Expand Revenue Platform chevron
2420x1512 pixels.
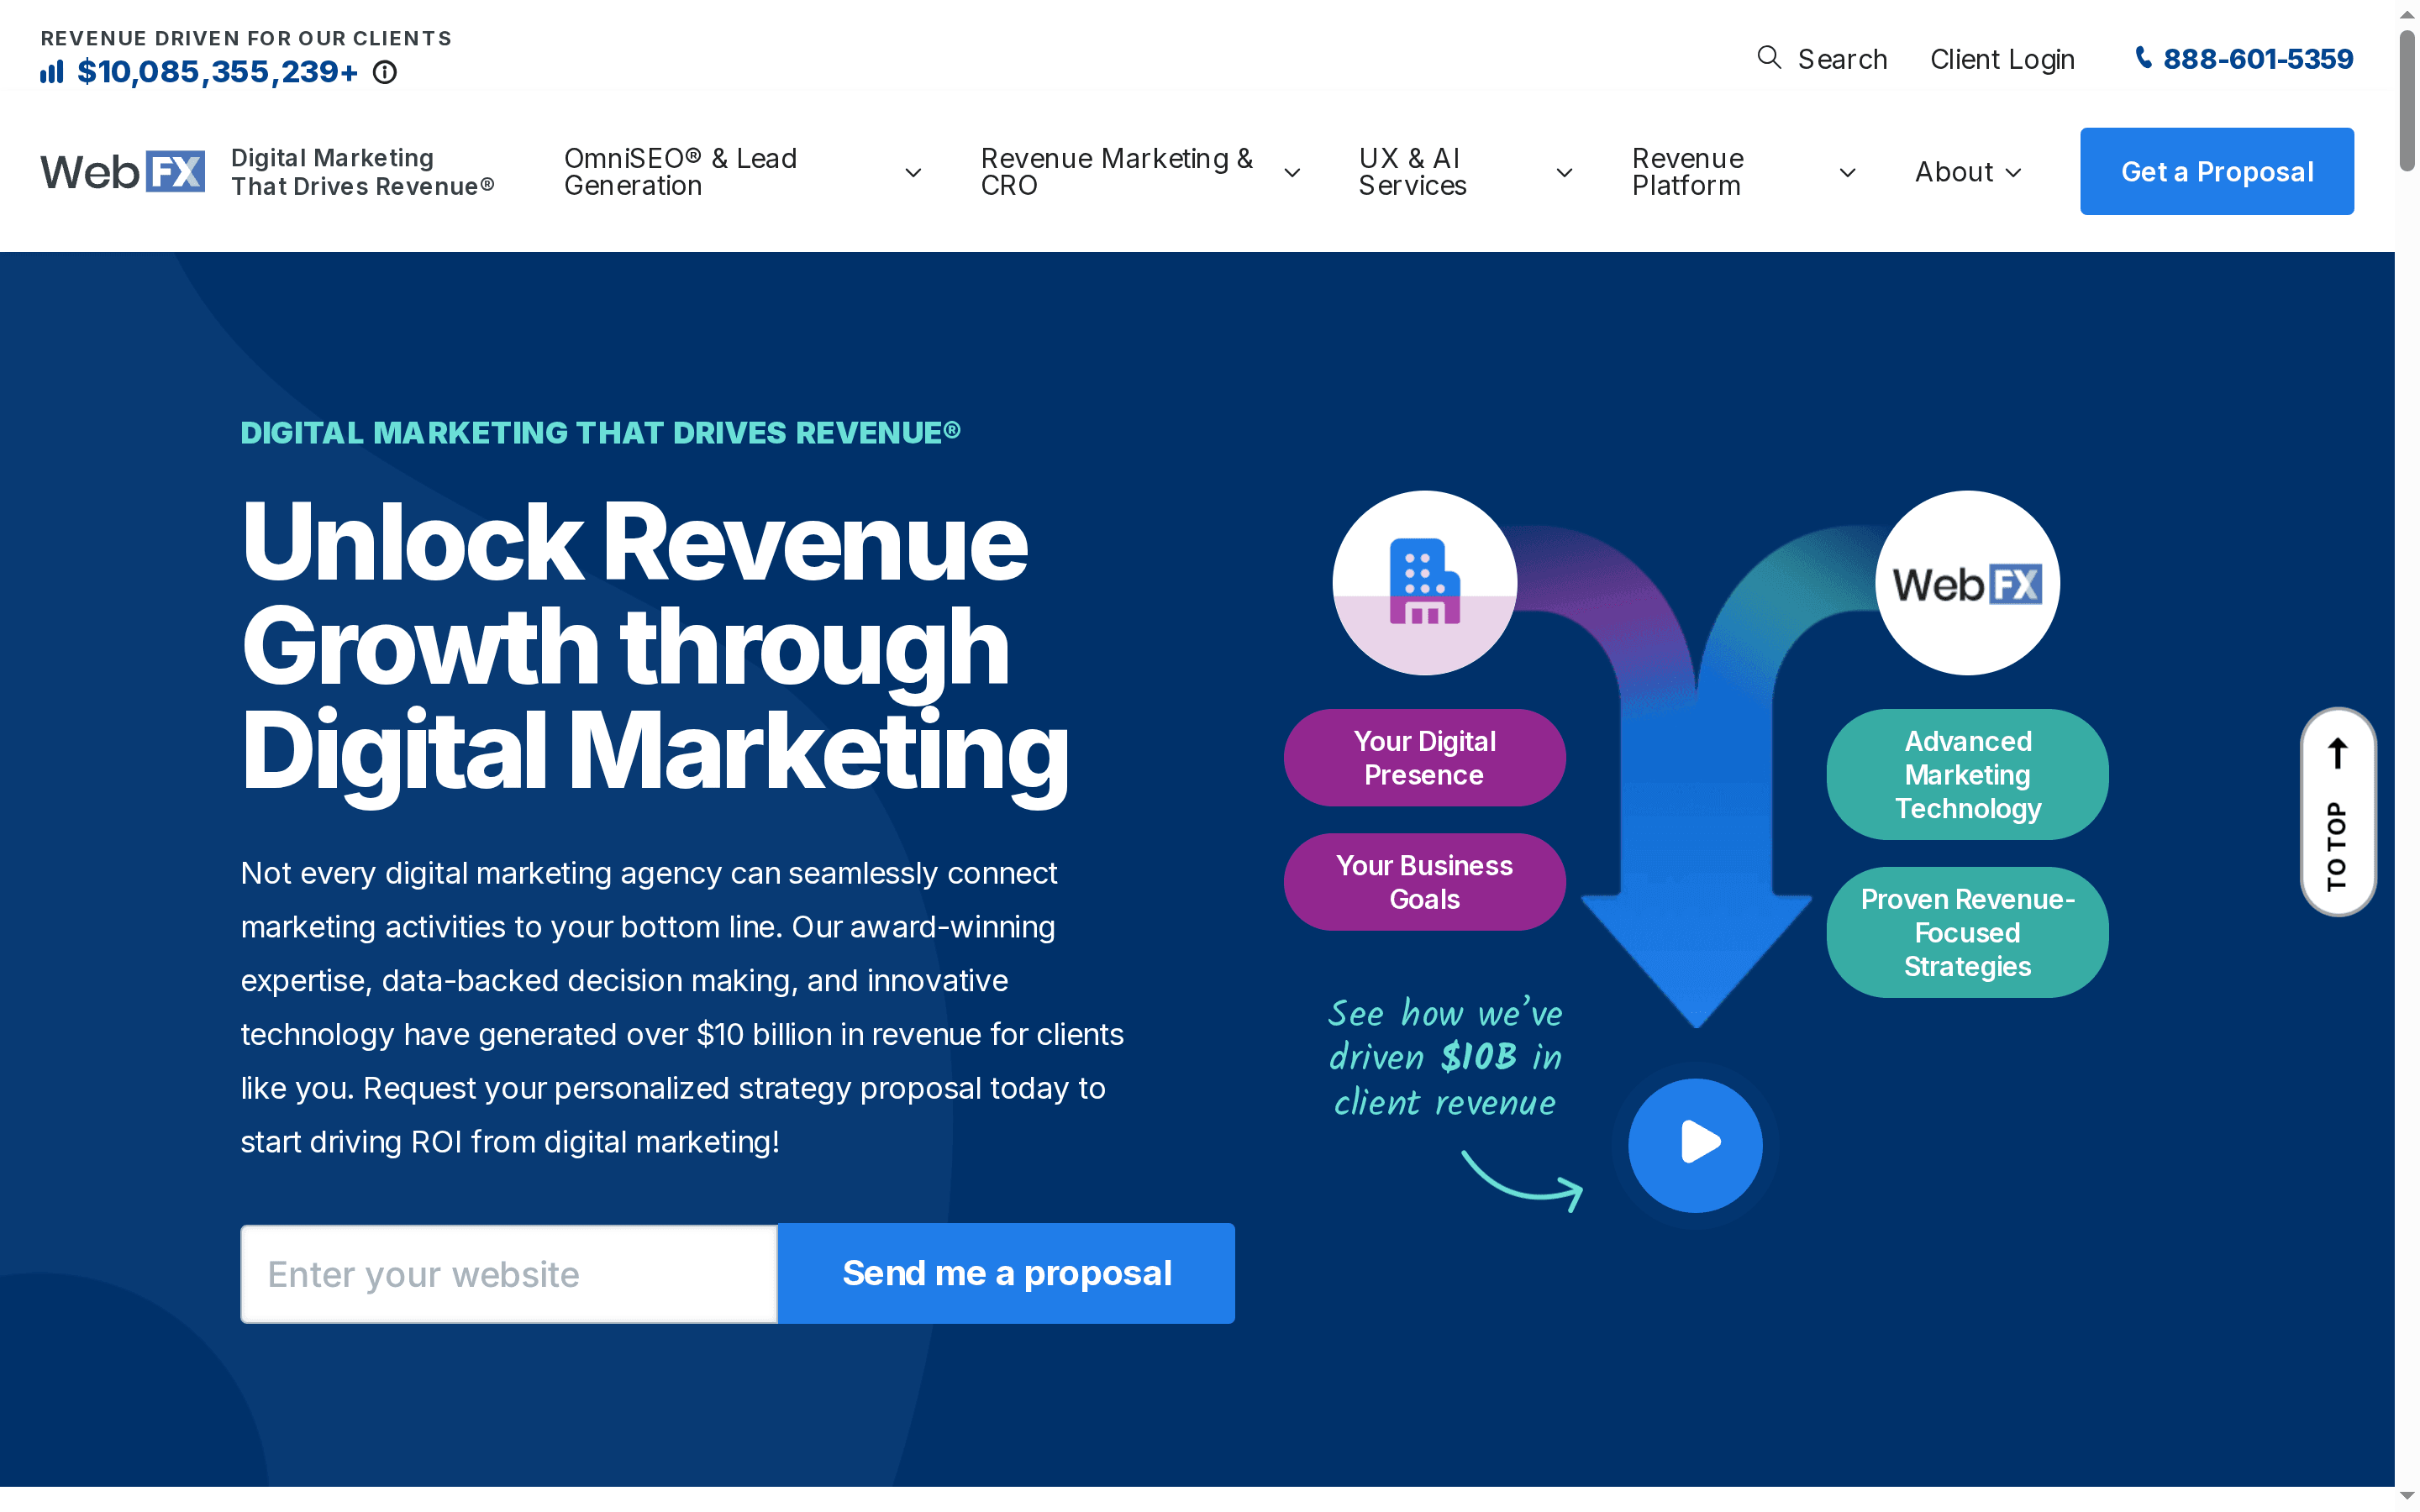[x=1848, y=172]
